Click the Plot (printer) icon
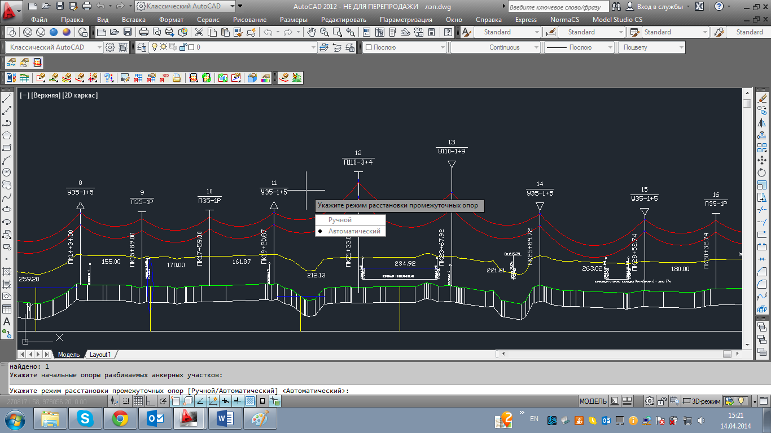The image size is (771, 433). (x=144, y=32)
